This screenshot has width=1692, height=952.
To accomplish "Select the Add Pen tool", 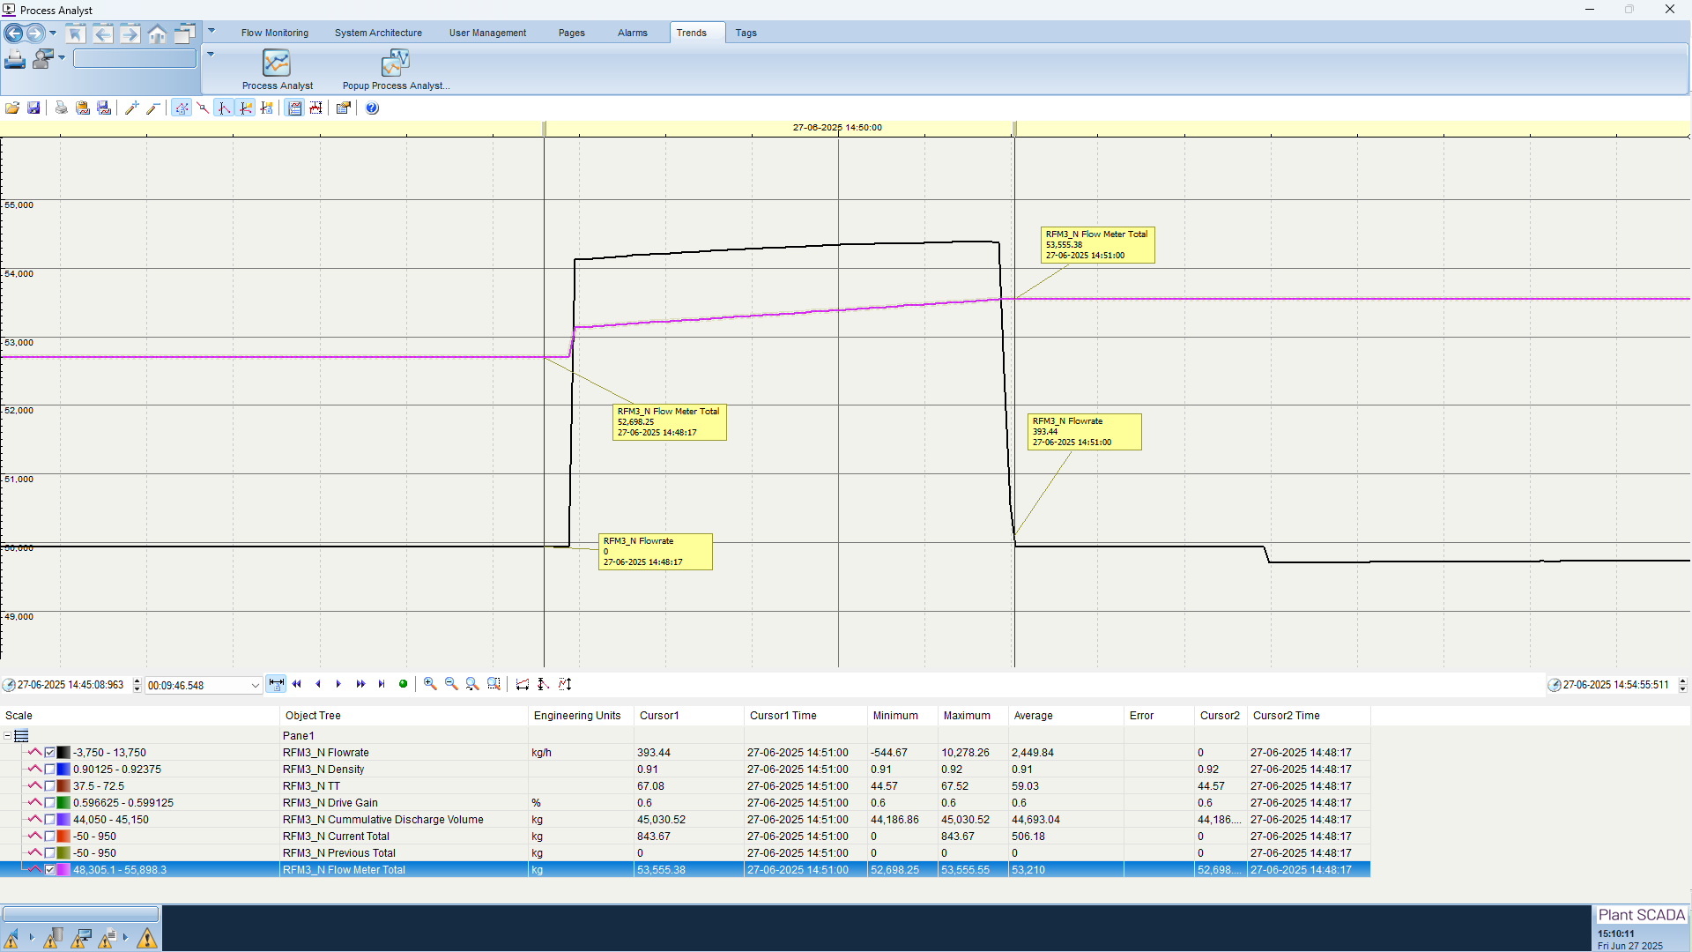I will tap(132, 108).
